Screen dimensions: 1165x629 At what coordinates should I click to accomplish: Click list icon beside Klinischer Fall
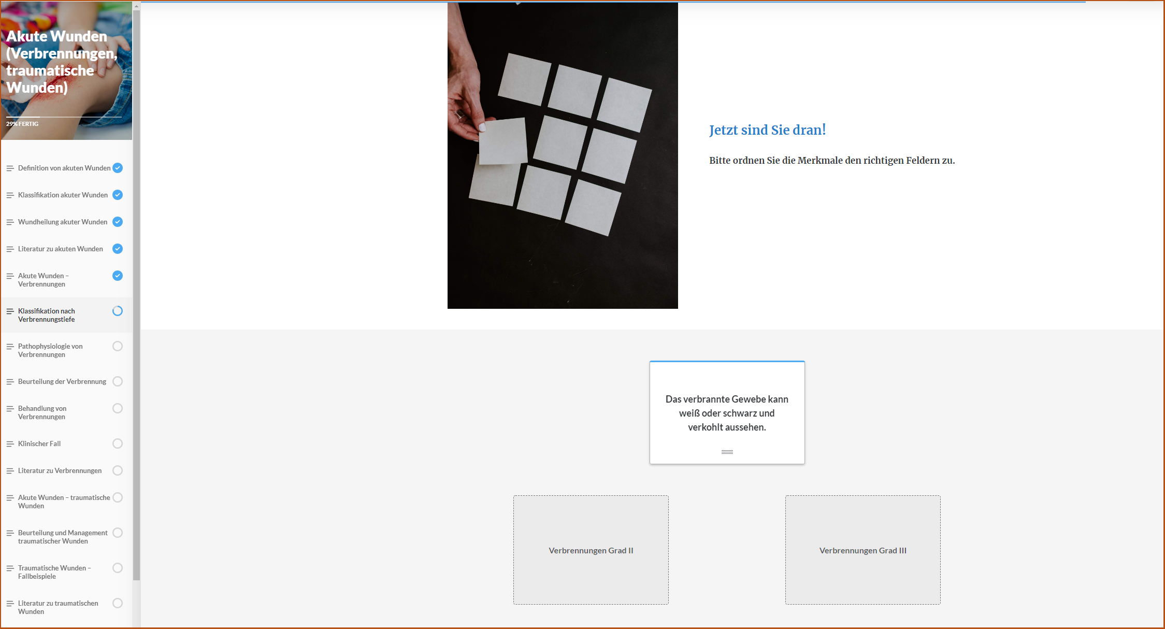pyautogui.click(x=10, y=444)
